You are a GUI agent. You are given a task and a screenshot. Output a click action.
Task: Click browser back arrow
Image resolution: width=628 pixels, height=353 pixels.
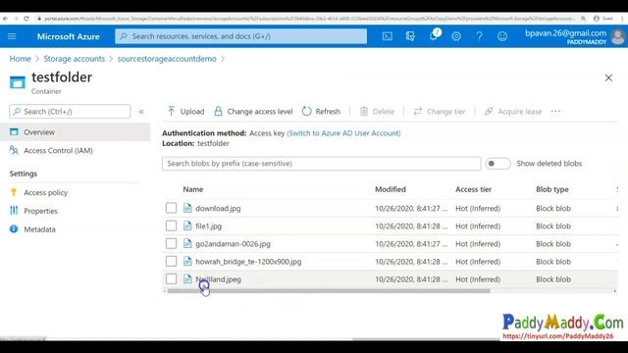(x=5, y=19)
